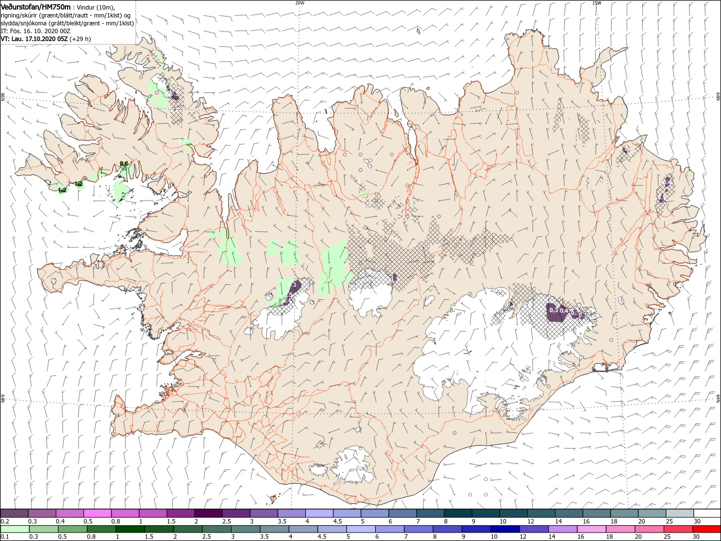Select the darkest green 1 rain legend swatch
Viewport: 721px width, 541px height.
point(130,529)
